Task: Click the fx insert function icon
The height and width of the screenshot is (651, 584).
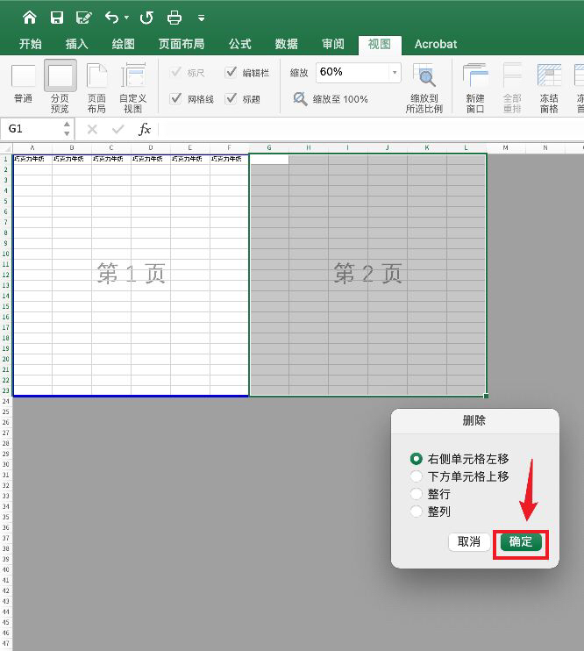Action: [x=144, y=129]
